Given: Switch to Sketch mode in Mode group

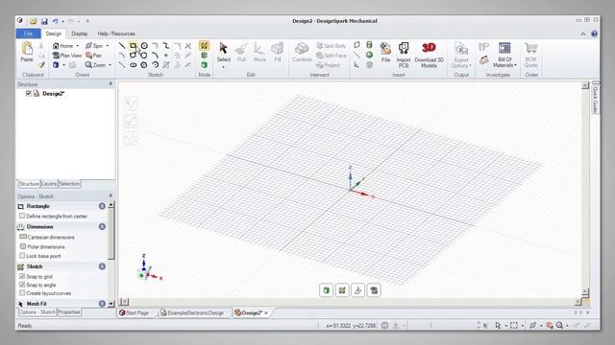Looking at the screenshot, I should tap(204, 46).
